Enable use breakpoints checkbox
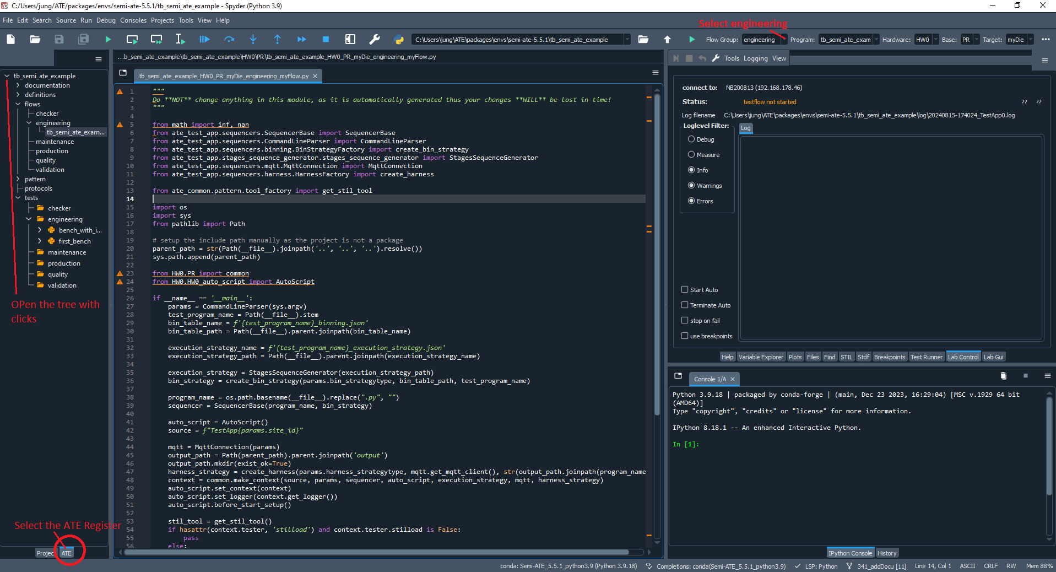The width and height of the screenshot is (1056, 572). [x=685, y=336]
